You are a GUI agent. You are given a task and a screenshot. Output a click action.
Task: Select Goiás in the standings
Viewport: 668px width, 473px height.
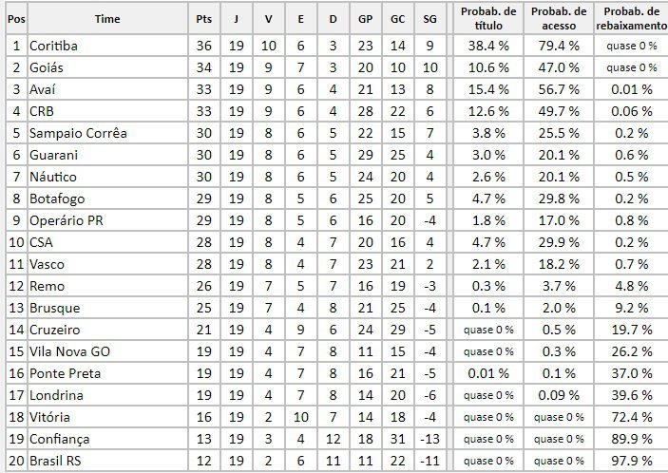[48, 67]
